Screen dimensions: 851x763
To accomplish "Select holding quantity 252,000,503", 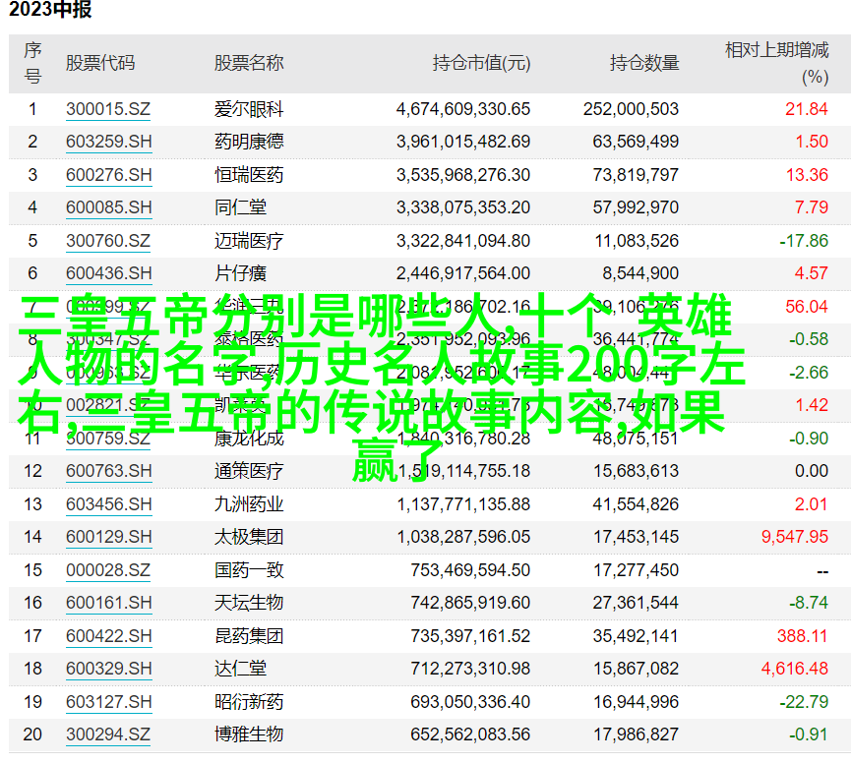I will click(x=632, y=109).
